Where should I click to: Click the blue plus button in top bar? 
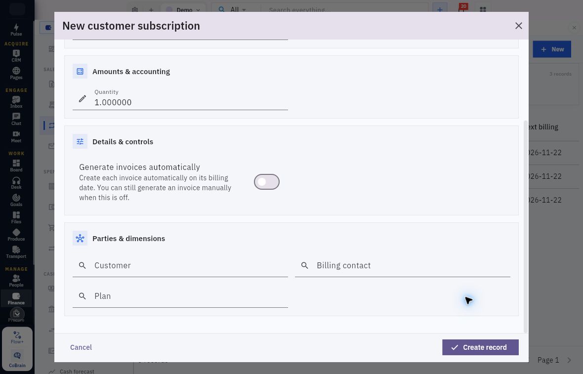[440, 10]
